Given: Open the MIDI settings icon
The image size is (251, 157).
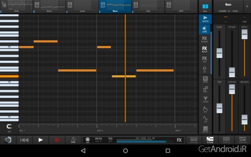Looking at the screenshot, I should pyautogui.click(x=87, y=140).
